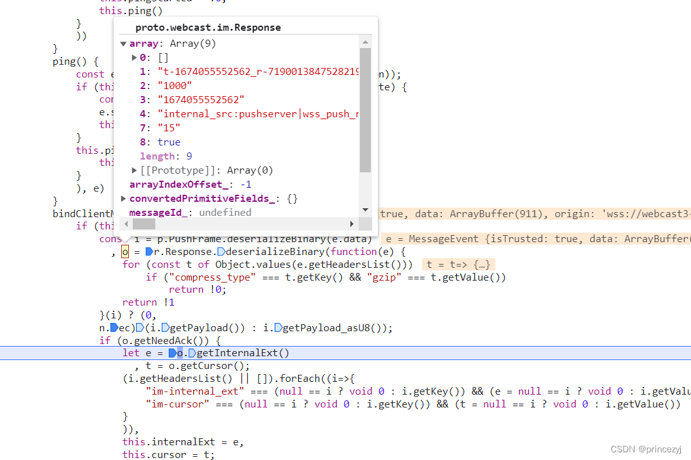This screenshot has width=691, height=460.
Task: Click the 'ping() {' method declaration
Action: coord(75,62)
